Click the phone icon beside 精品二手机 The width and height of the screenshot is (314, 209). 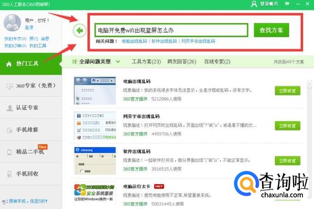click(9, 152)
